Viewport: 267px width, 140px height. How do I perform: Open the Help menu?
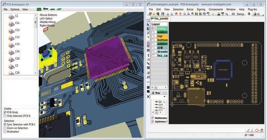click(x=241, y=9)
